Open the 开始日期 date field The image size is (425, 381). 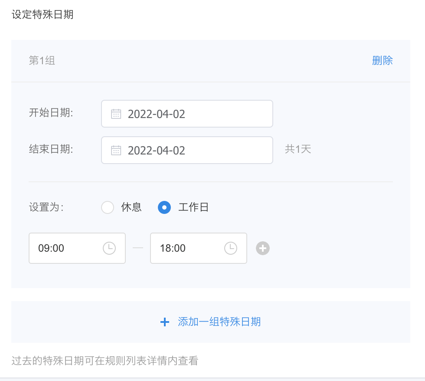(187, 114)
